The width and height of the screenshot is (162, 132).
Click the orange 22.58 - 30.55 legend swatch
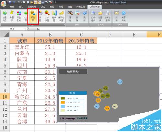pyautogui.click(x=63, y=102)
